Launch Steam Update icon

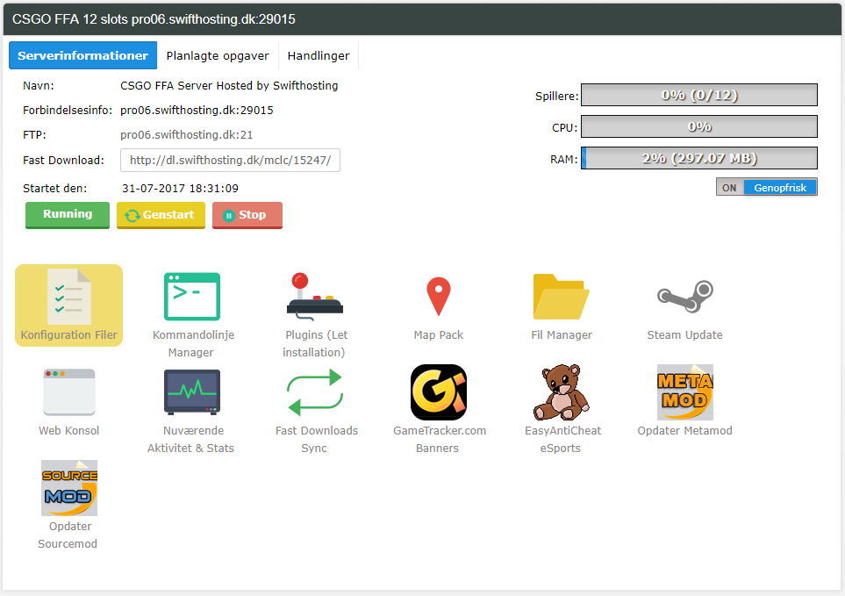coord(685,297)
